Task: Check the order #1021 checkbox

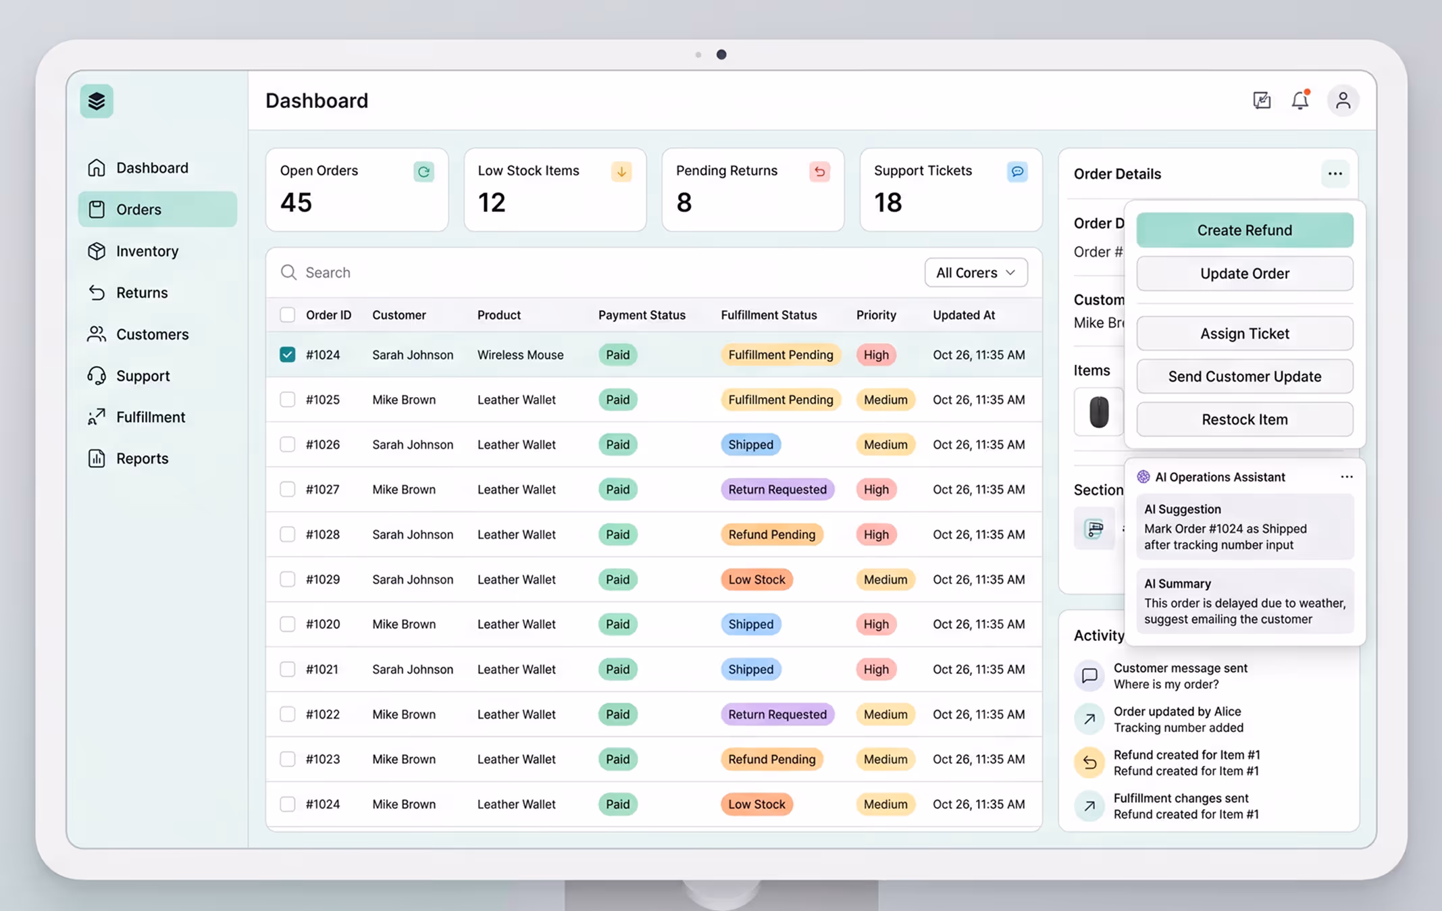Action: pyautogui.click(x=287, y=669)
